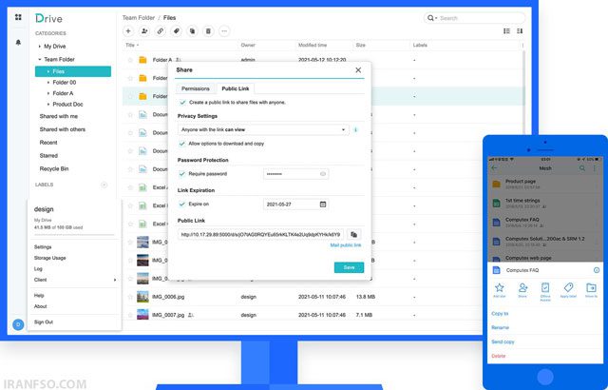Click the user avatar at sidebar bottom
The image size is (608, 390).
pos(18,324)
